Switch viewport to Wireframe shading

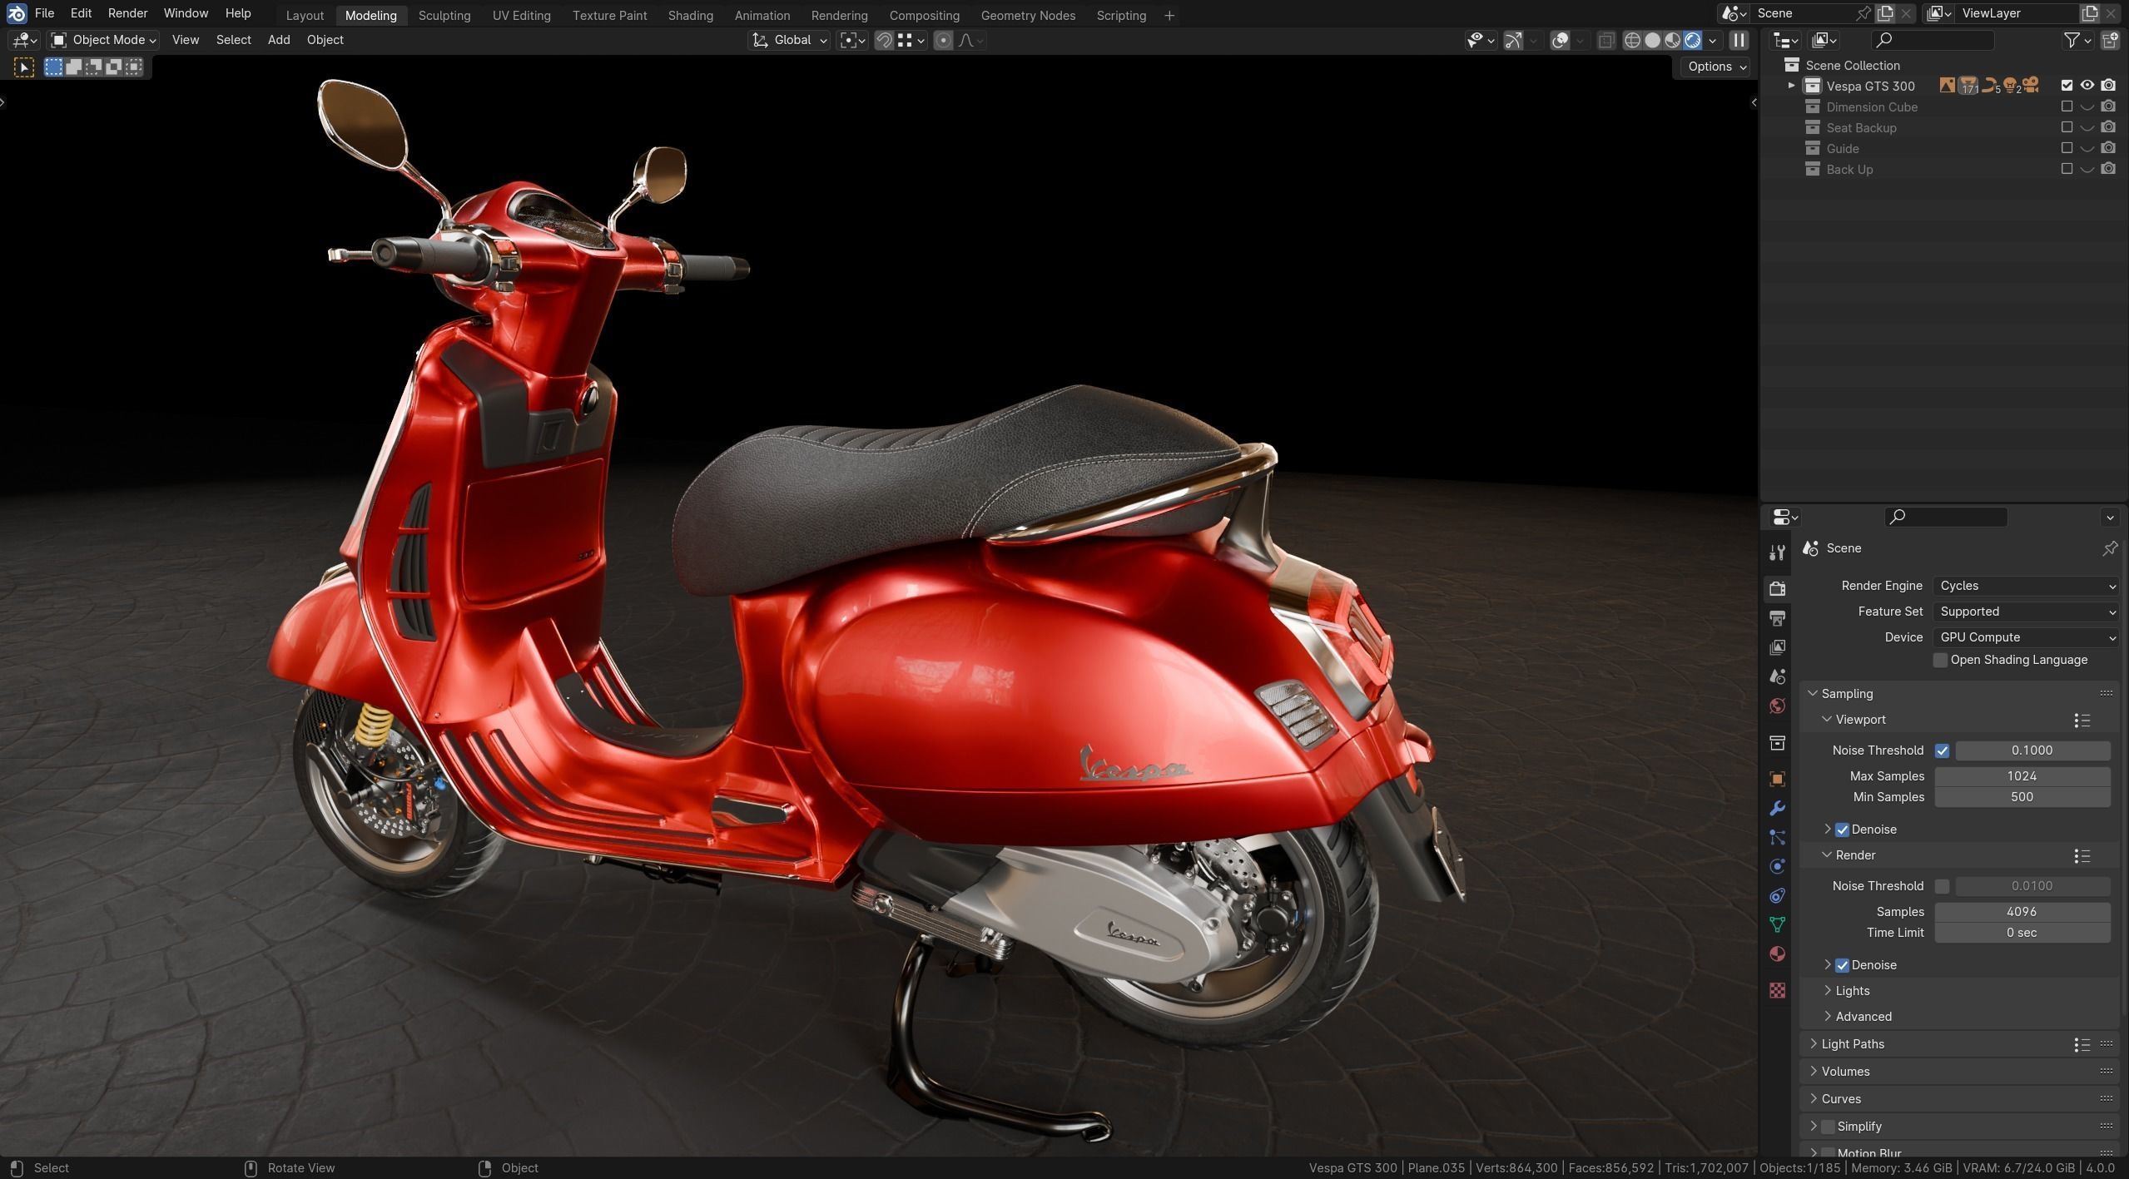[1632, 40]
